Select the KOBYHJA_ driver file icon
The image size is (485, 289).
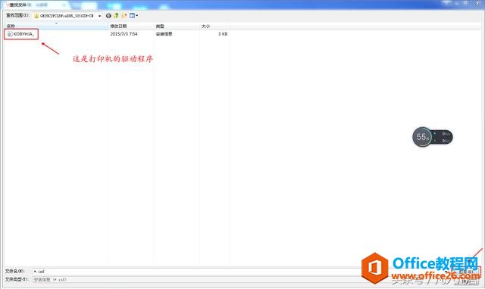[10, 34]
